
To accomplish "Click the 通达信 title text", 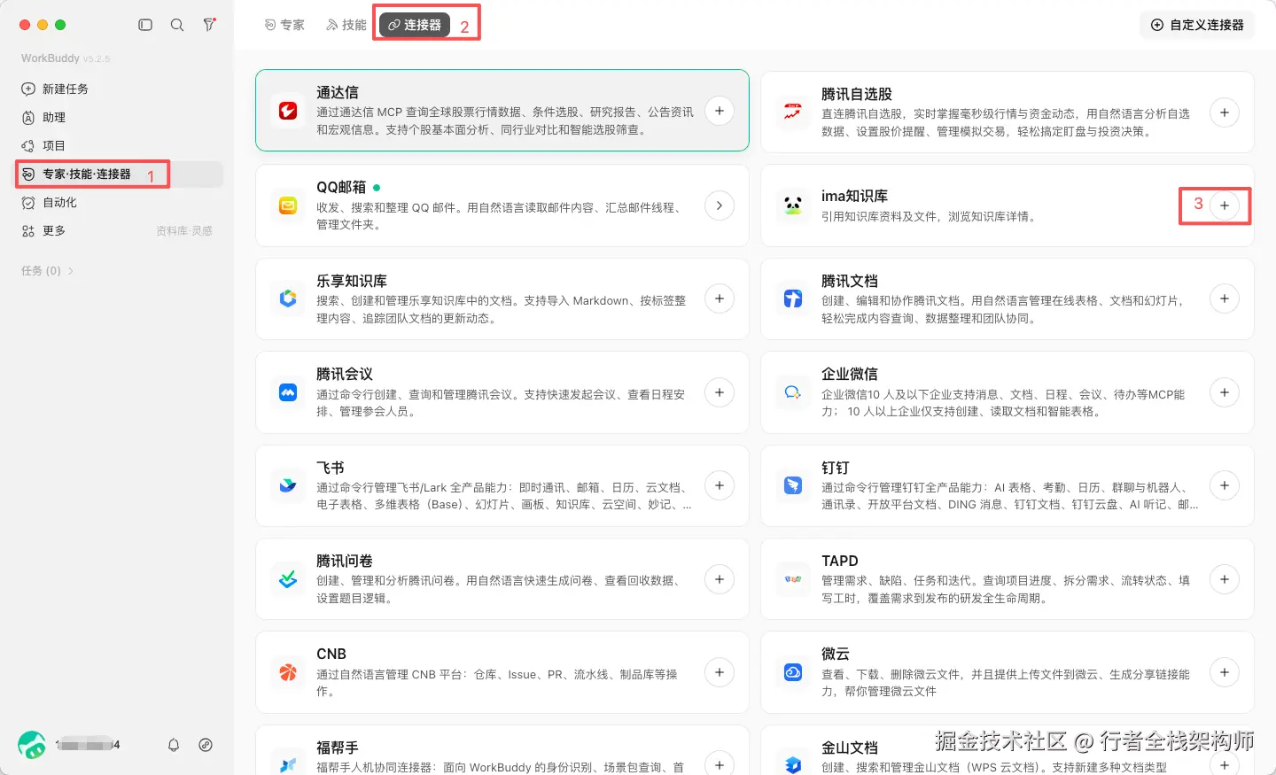I will click(x=338, y=92).
